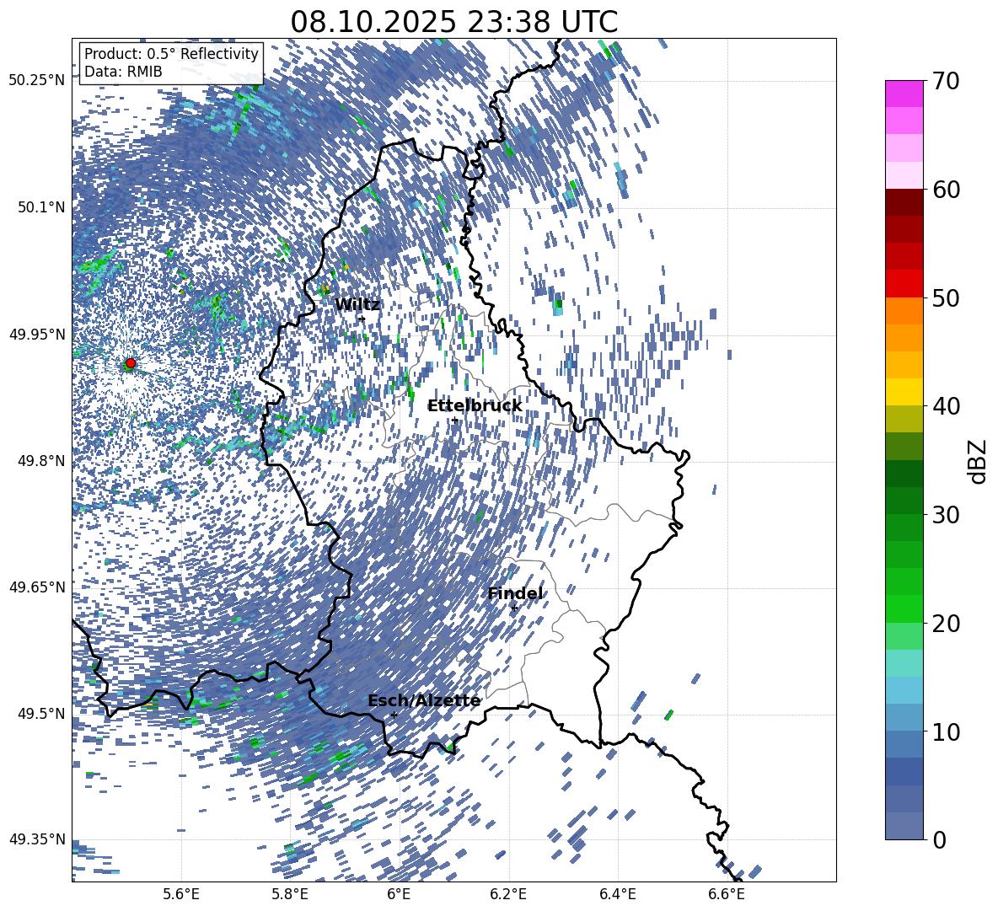Click the 6.4°E longitude label
The width and height of the screenshot is (998, 911).
(617, 894)
